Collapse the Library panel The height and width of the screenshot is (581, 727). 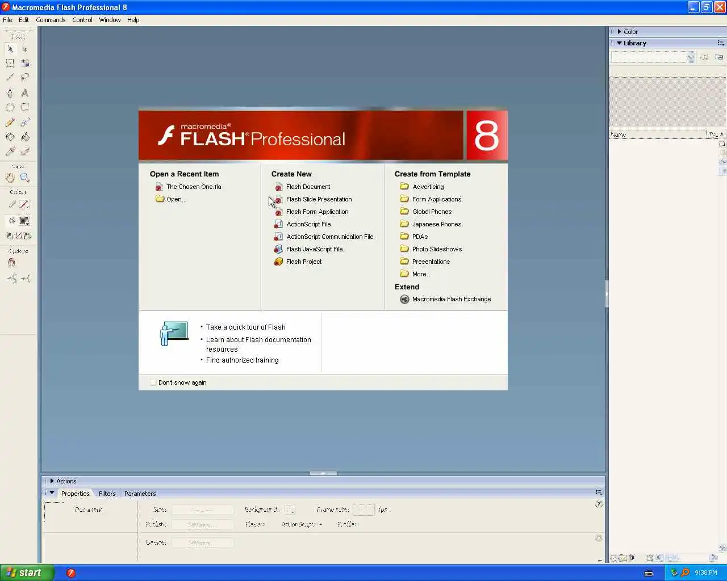pos(619,43)
